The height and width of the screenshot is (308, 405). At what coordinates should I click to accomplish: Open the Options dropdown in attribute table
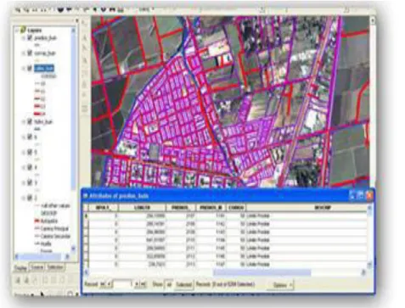point(281,285)
